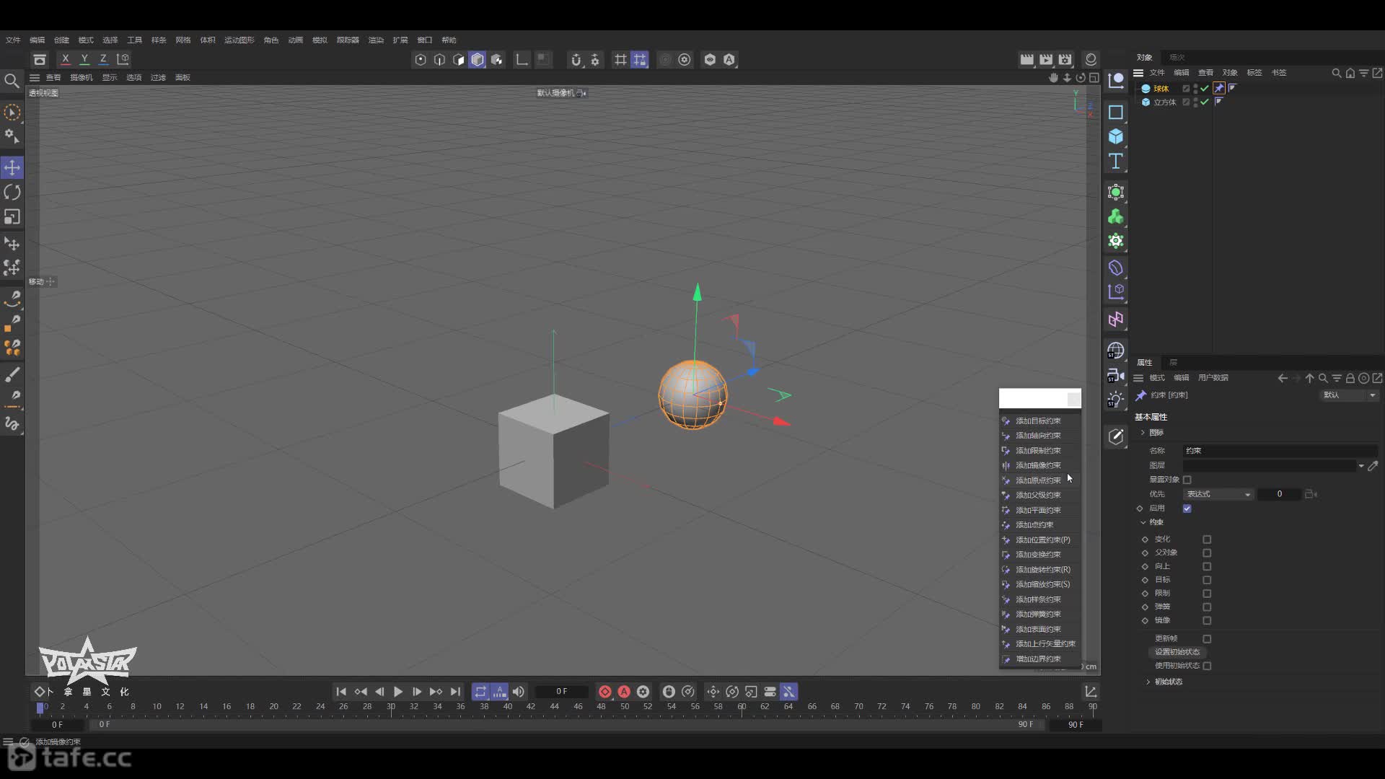The width and height of the screenshot is (1385, 779).
Task: Activate Points mode icon
Action: click(x=421, y=60)
